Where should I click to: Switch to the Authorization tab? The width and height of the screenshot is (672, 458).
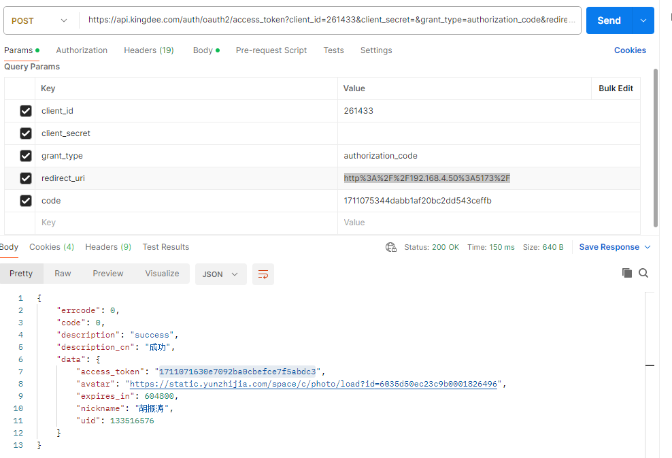click(82, 50)
